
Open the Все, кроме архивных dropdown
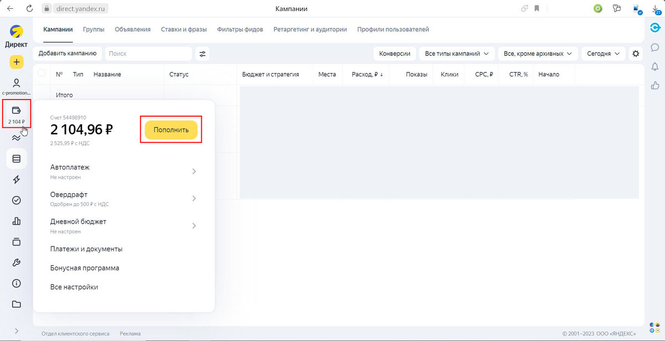pyautogui.click(x=538, y=54)
